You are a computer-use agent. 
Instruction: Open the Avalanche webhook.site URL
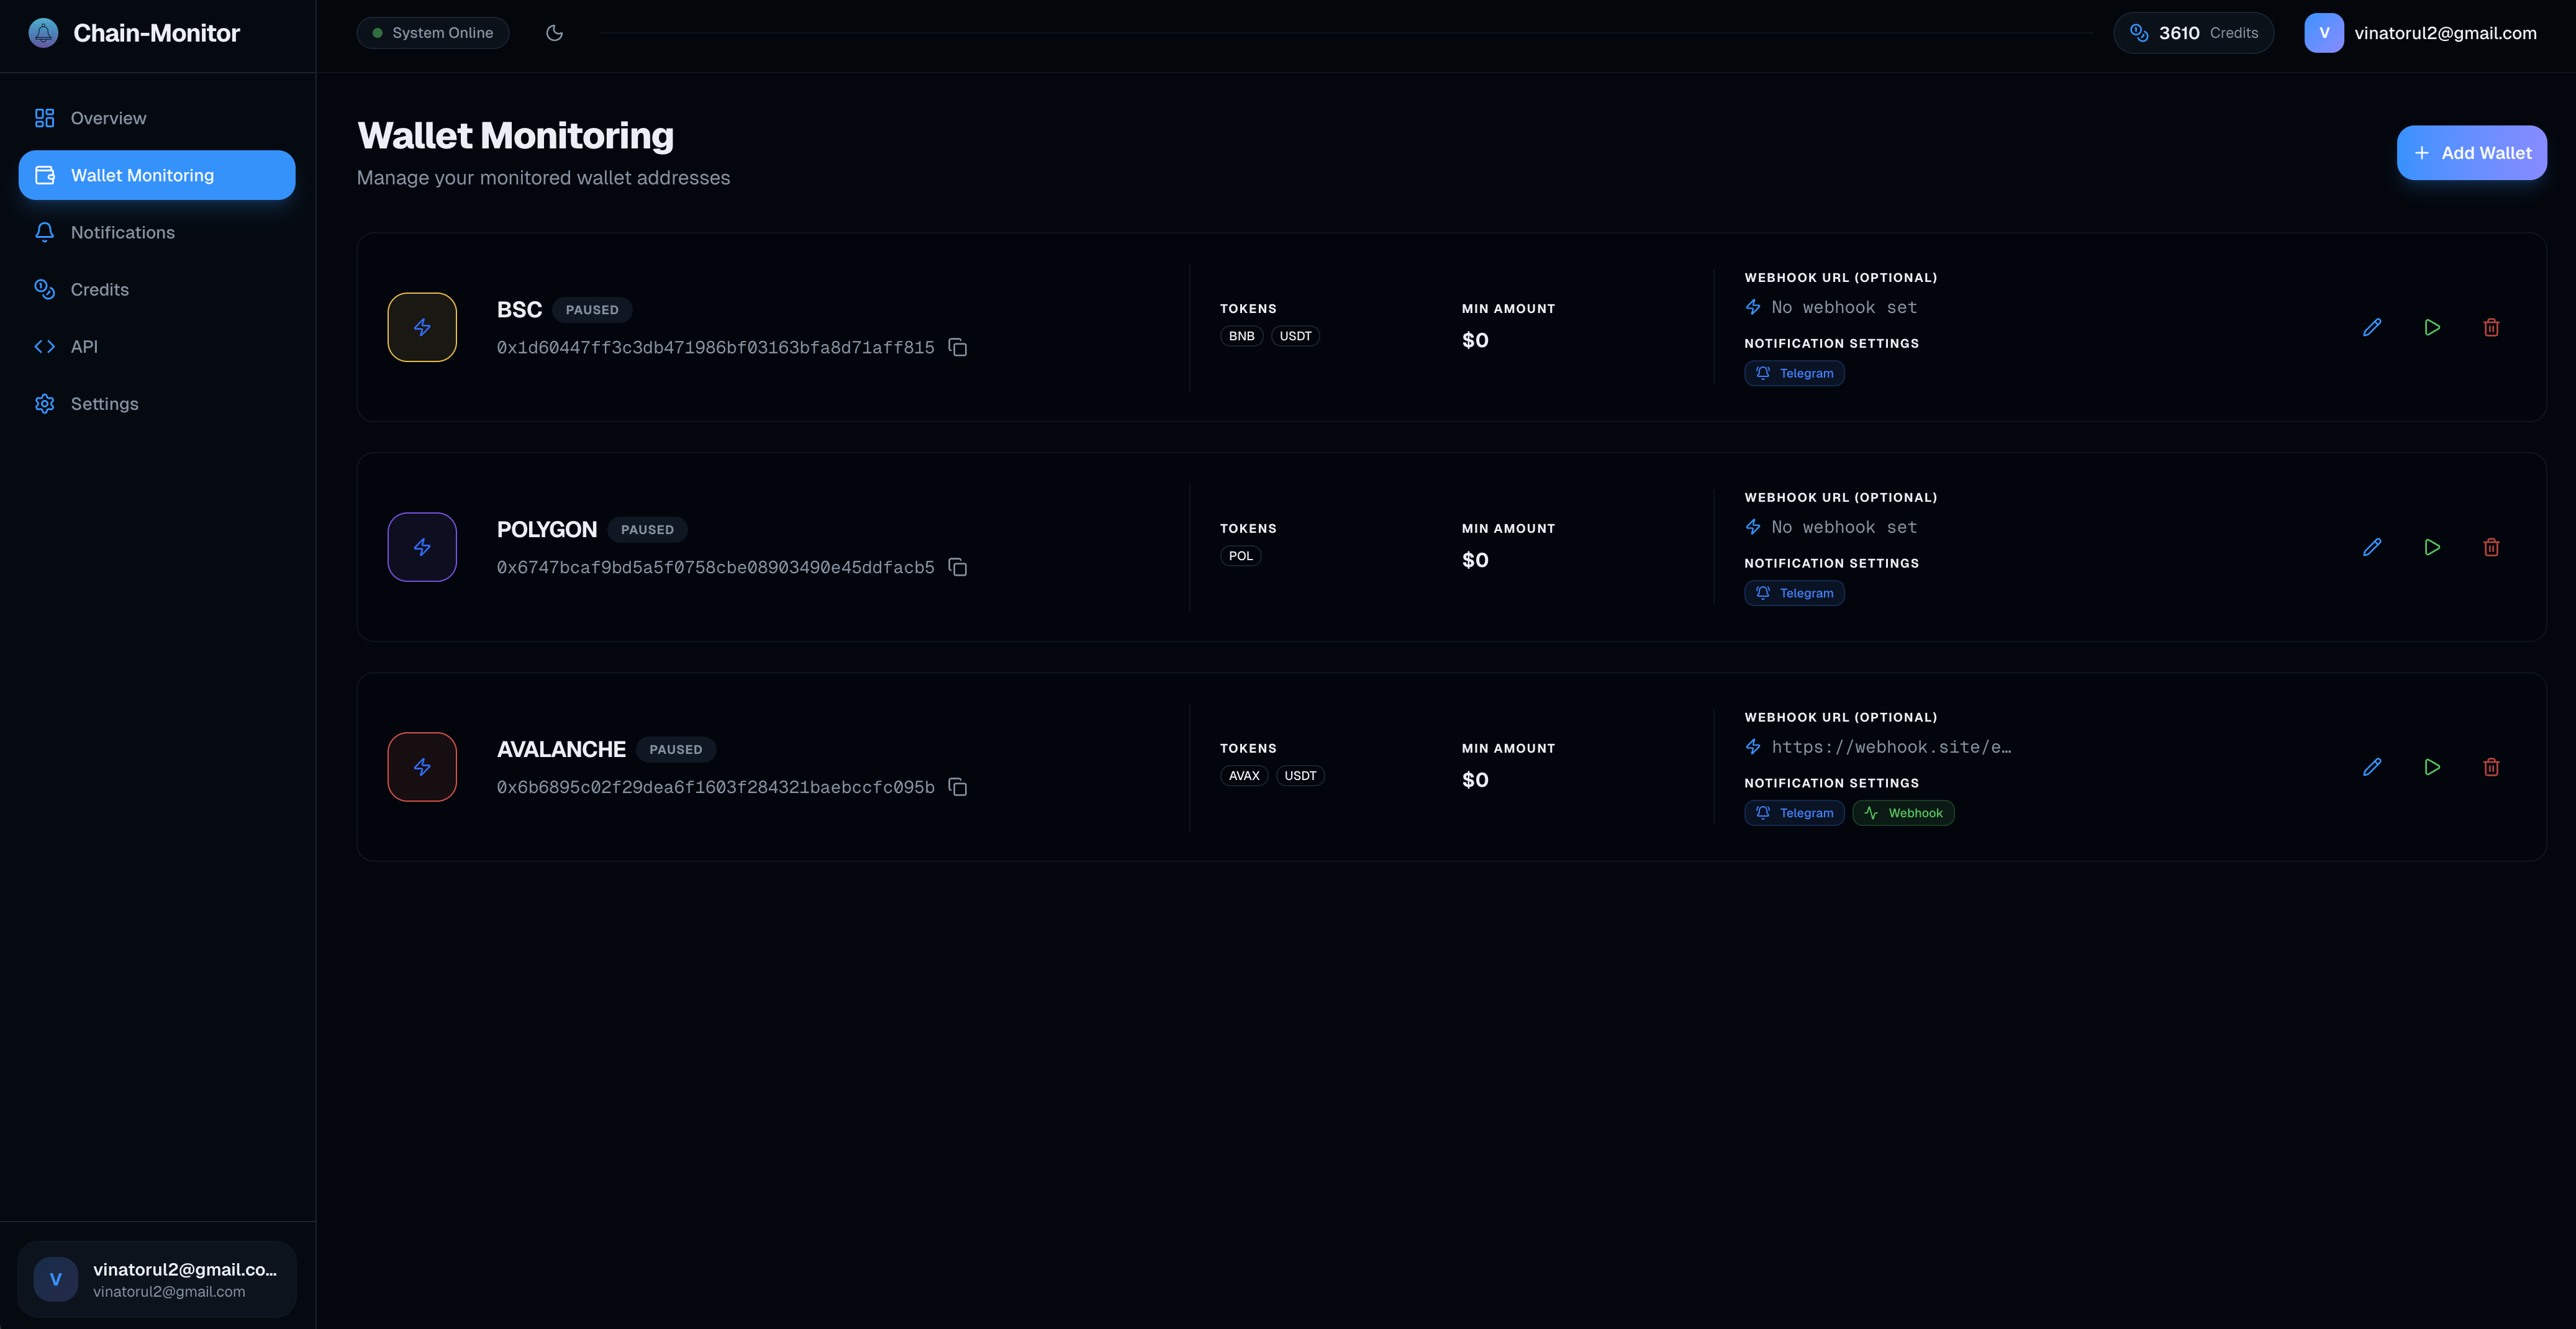coord(1889,747)
